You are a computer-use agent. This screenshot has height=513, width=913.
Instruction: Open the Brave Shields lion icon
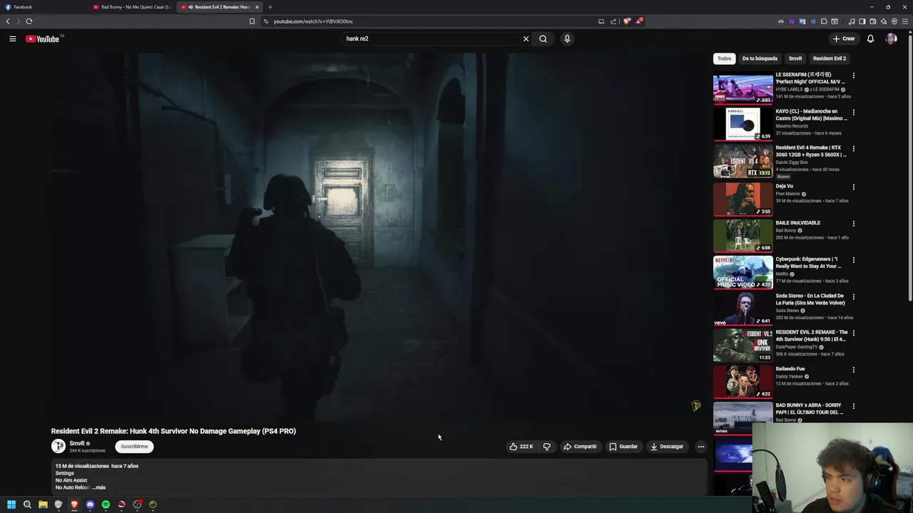627,21
